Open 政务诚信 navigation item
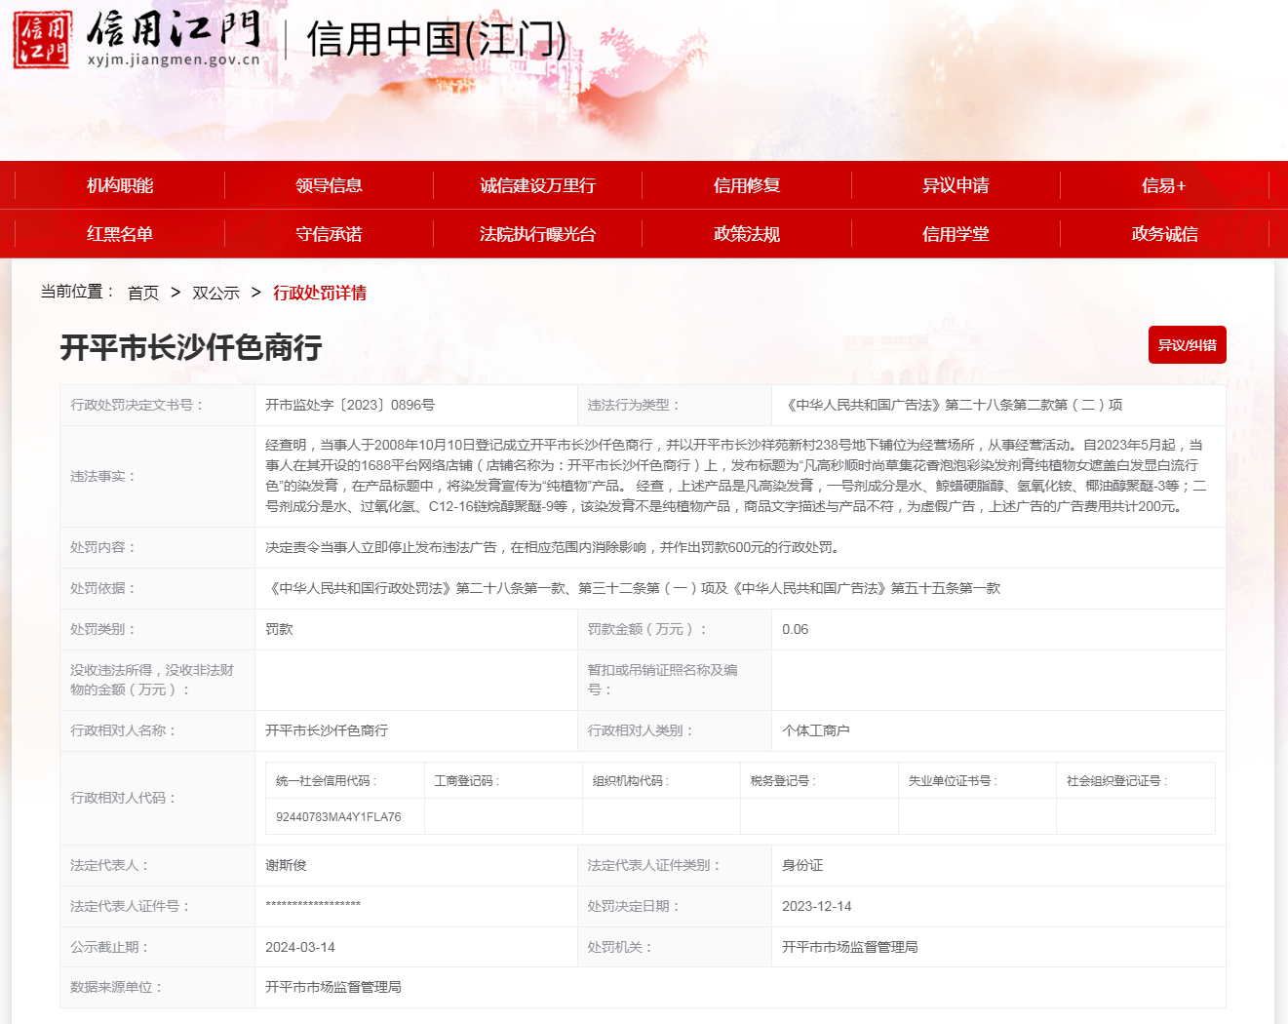The image size is (1288, 1024). tap(1164, 234)
